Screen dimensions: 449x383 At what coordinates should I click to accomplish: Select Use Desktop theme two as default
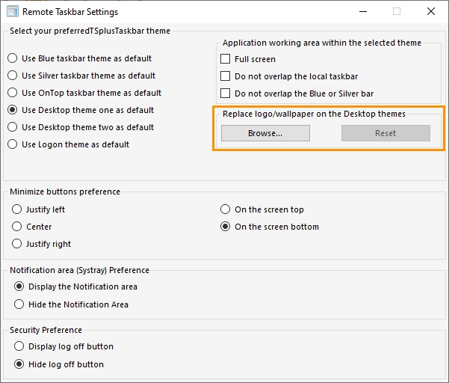point(12,127)
